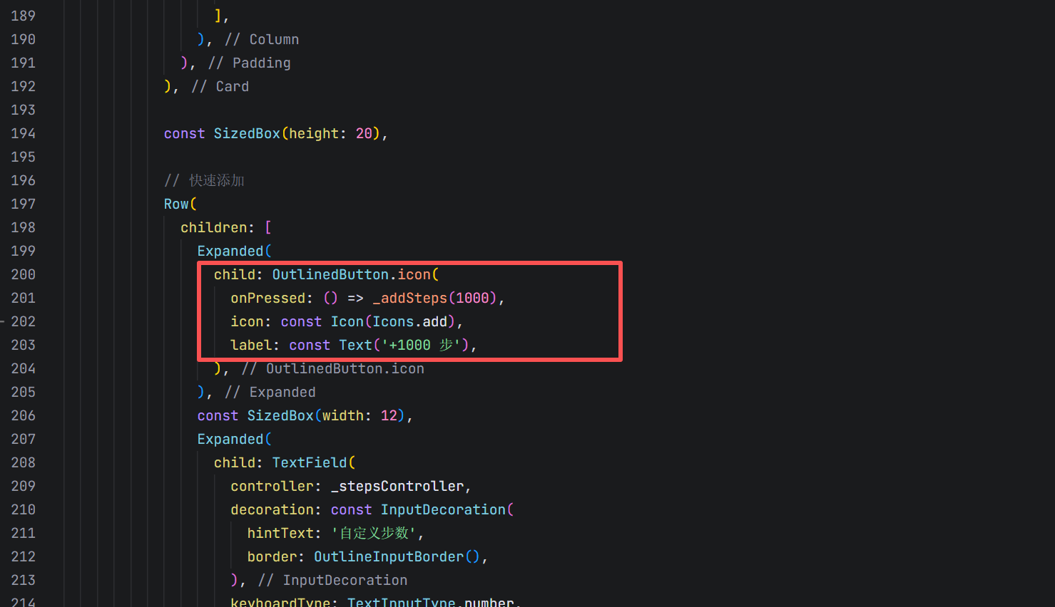This screenshot has width=1055, height=607.
Task: Click line number 200 in the gutter
Action: point(23,274)
